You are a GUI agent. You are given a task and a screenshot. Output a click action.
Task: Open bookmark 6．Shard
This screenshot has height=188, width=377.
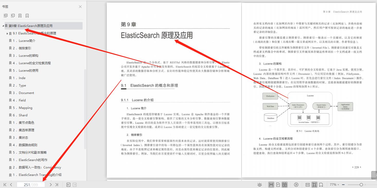[20, 115]
